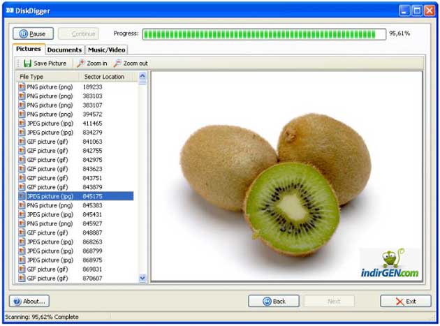Viewport: 440px width, 326px height.
Task: Click the scan progress bar
Action: (264, 34)
